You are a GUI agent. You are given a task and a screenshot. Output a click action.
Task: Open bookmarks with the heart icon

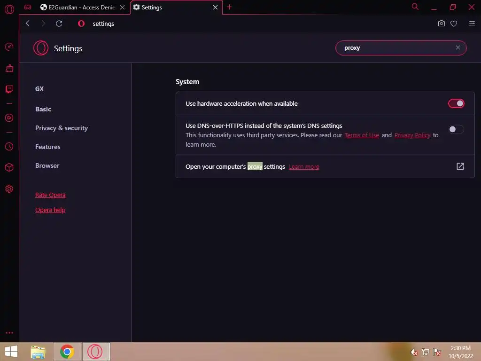pos(454,24)
